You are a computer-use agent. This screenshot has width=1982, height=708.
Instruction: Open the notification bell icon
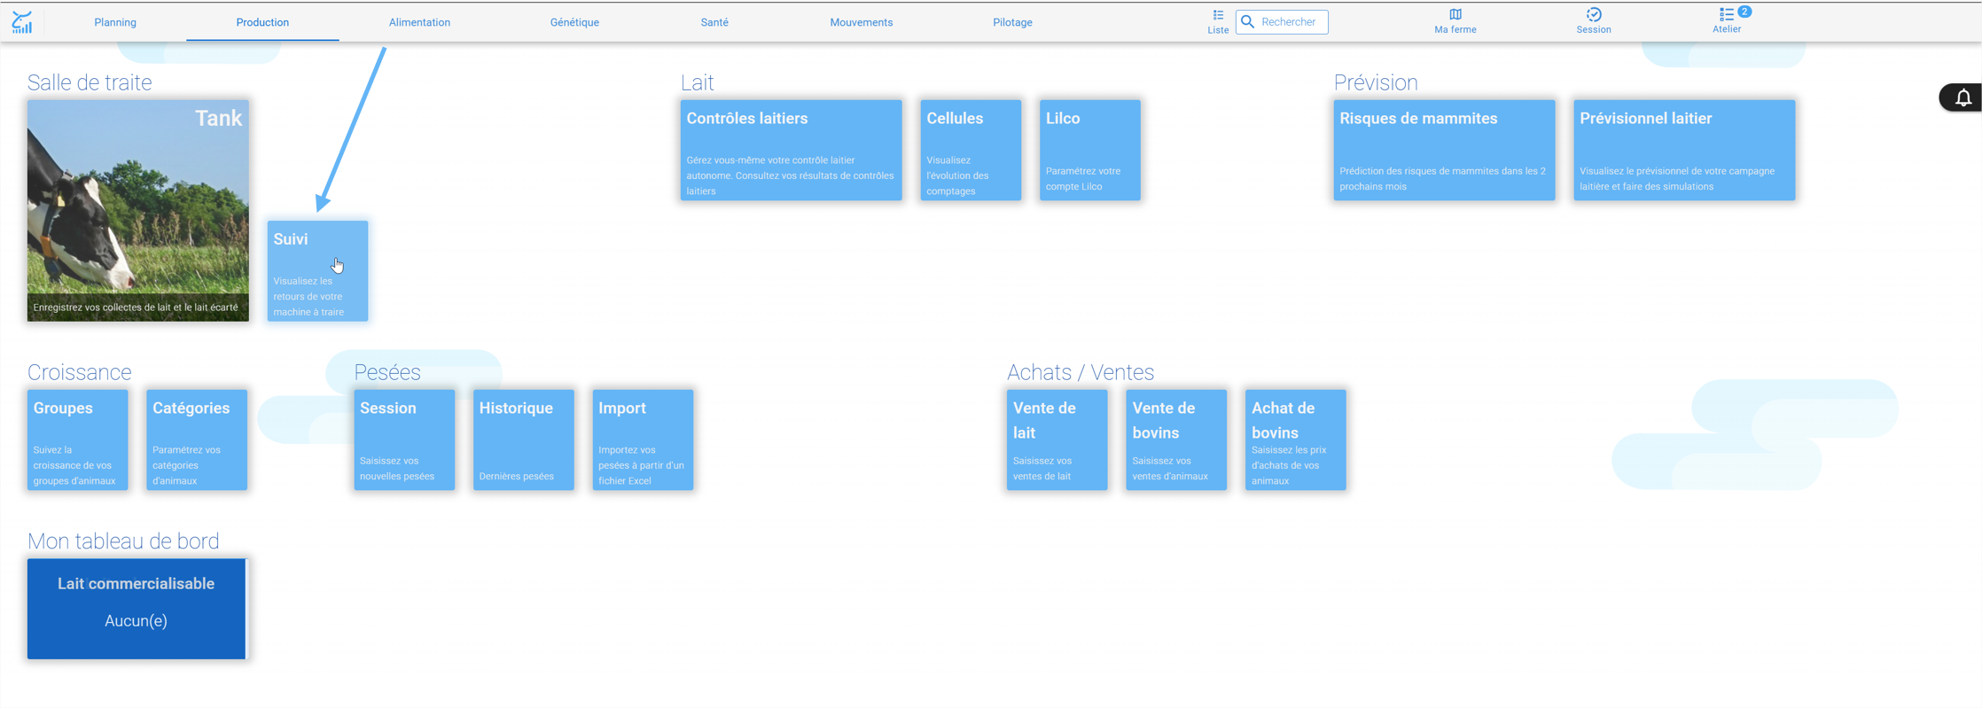[1963, 97]
